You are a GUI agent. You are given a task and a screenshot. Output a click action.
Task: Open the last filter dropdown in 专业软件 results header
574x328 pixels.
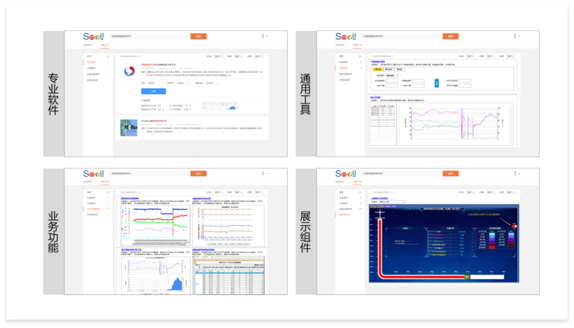point(259,56)
